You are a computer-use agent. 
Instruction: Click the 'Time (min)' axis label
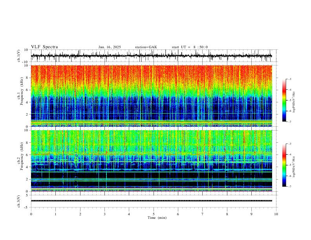coord(157,218)
